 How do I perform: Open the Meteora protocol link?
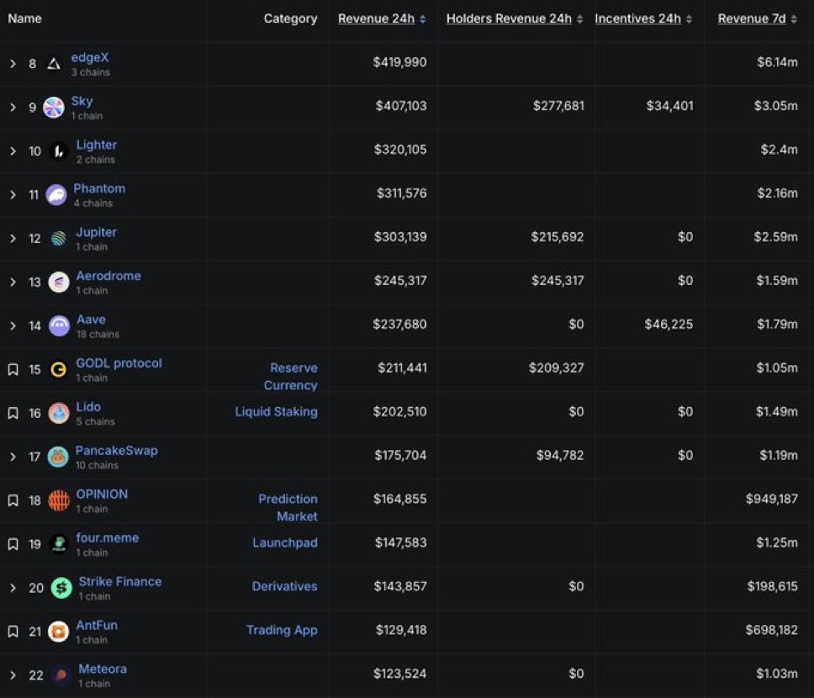click(103, 669)
